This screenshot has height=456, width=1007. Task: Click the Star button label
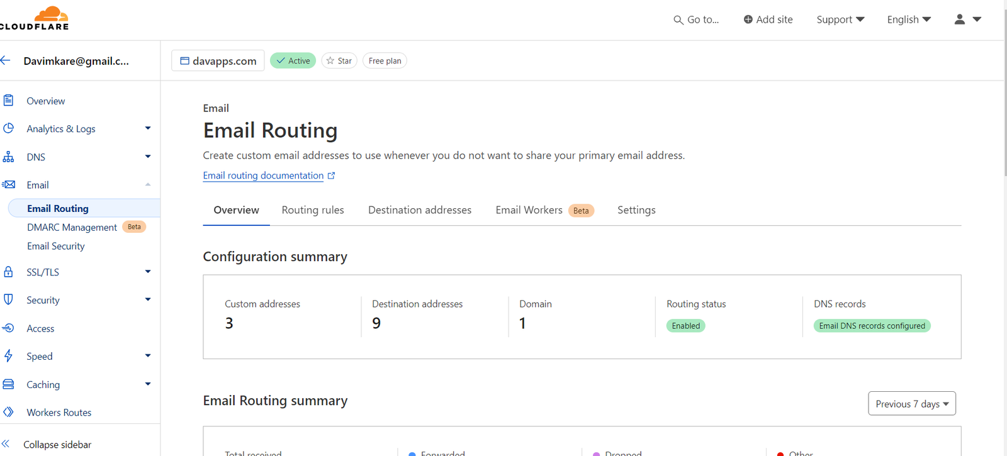coord(344,61)
